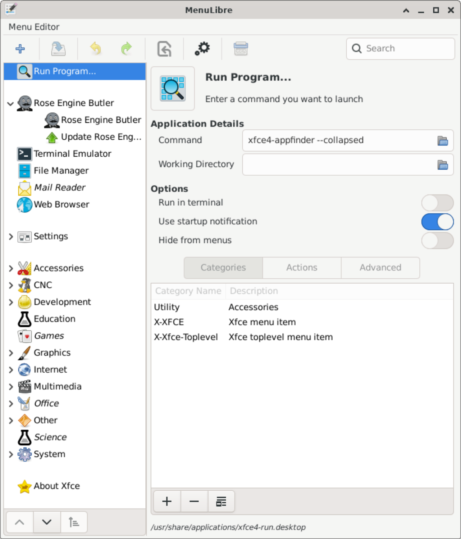Expand the Other category
Viewport: 461px width, 539px height.
(x=10, y=421)
